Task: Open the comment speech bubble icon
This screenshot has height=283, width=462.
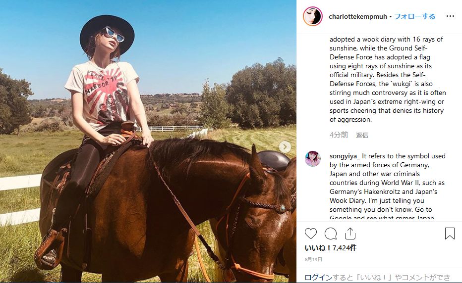Action: pos(331,234)
